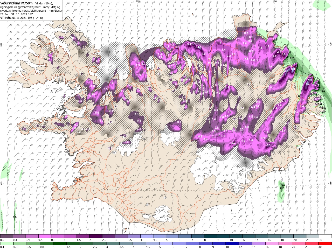Click the '30' label in the snow legend row

[x=321, y=240]
